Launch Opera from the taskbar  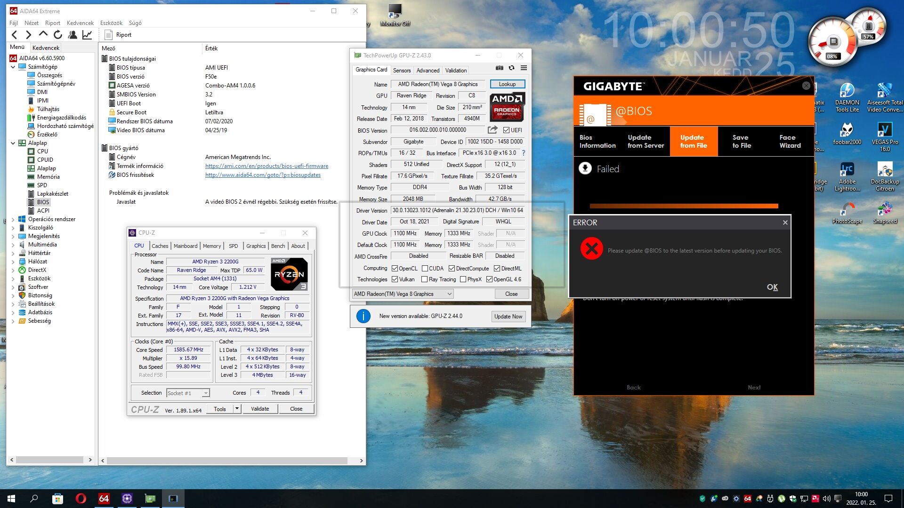click(x=81, y=499)
